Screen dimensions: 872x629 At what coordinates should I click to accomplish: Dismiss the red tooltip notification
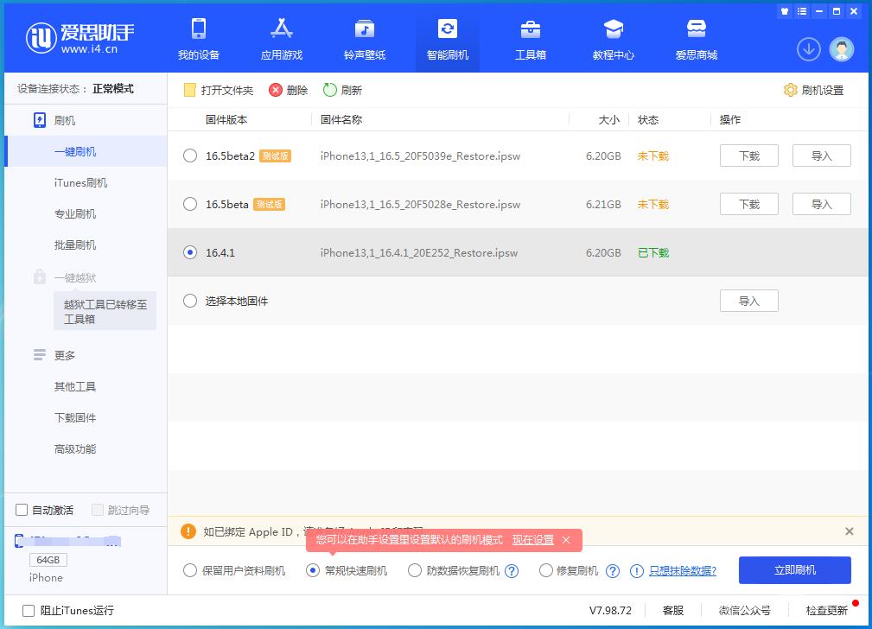[566, 540]
